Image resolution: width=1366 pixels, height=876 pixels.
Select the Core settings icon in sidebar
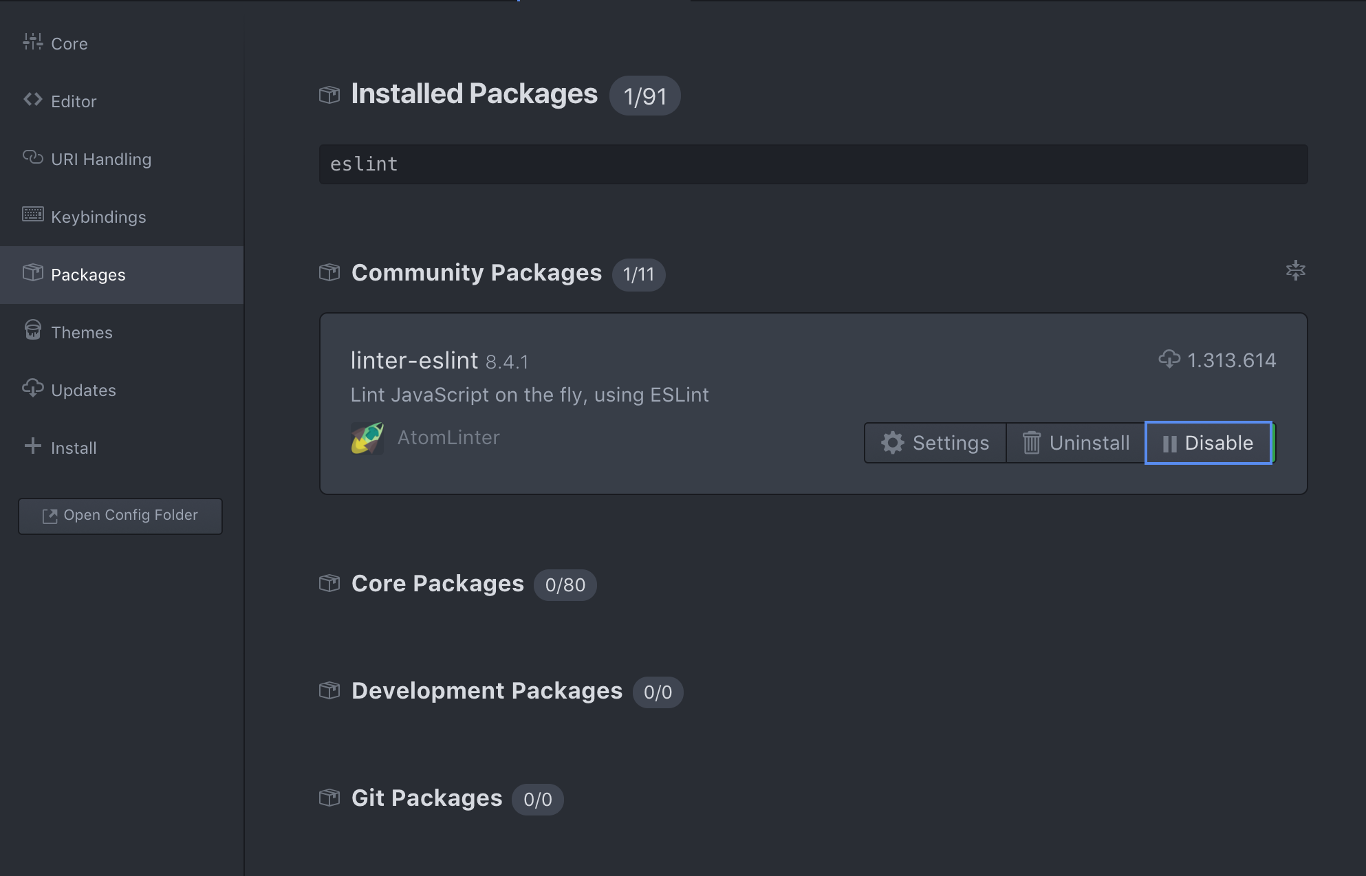pos(32,42)
